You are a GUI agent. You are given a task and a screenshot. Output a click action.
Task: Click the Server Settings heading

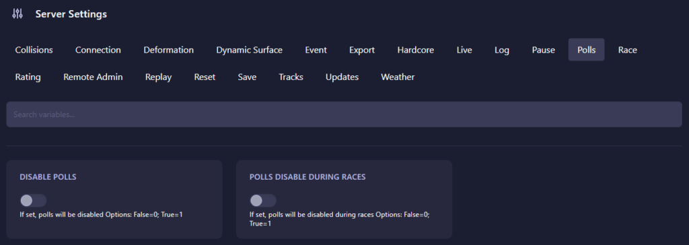[71, 14]
